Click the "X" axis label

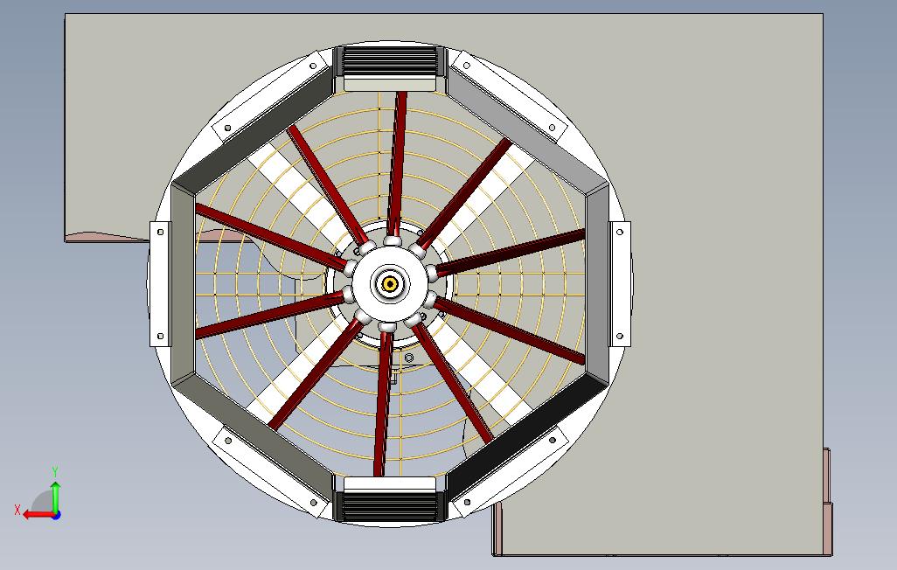coord(17,510)
